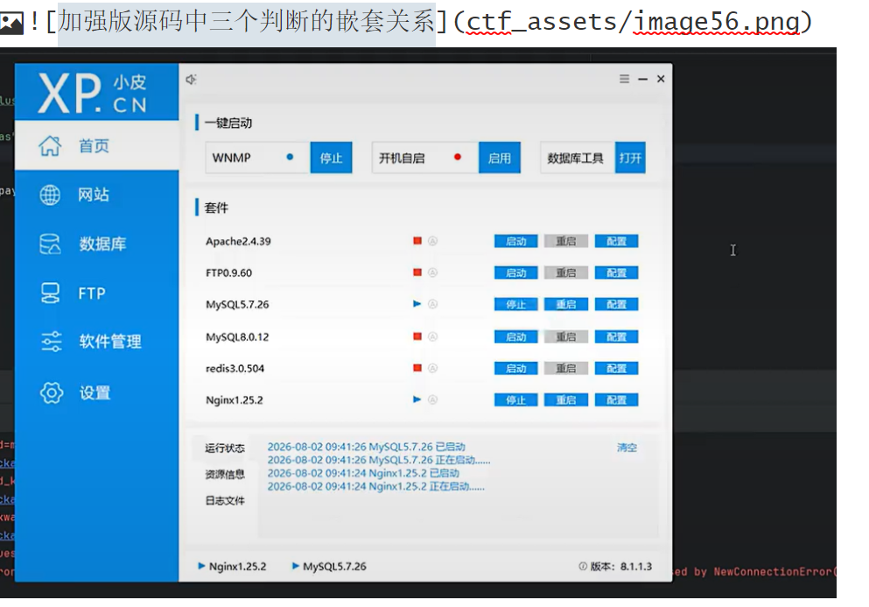This screenshot has width=869, height=607.
Task: Click red stopped indicator for redis3.0.504
Action: tap(417, 368)
